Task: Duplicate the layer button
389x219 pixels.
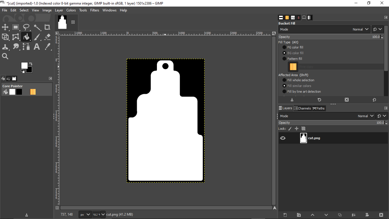Action: 340,215
